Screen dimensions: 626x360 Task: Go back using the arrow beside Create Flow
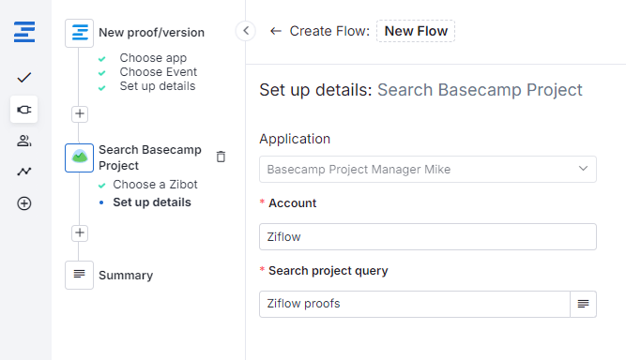[x=276, y=31]
